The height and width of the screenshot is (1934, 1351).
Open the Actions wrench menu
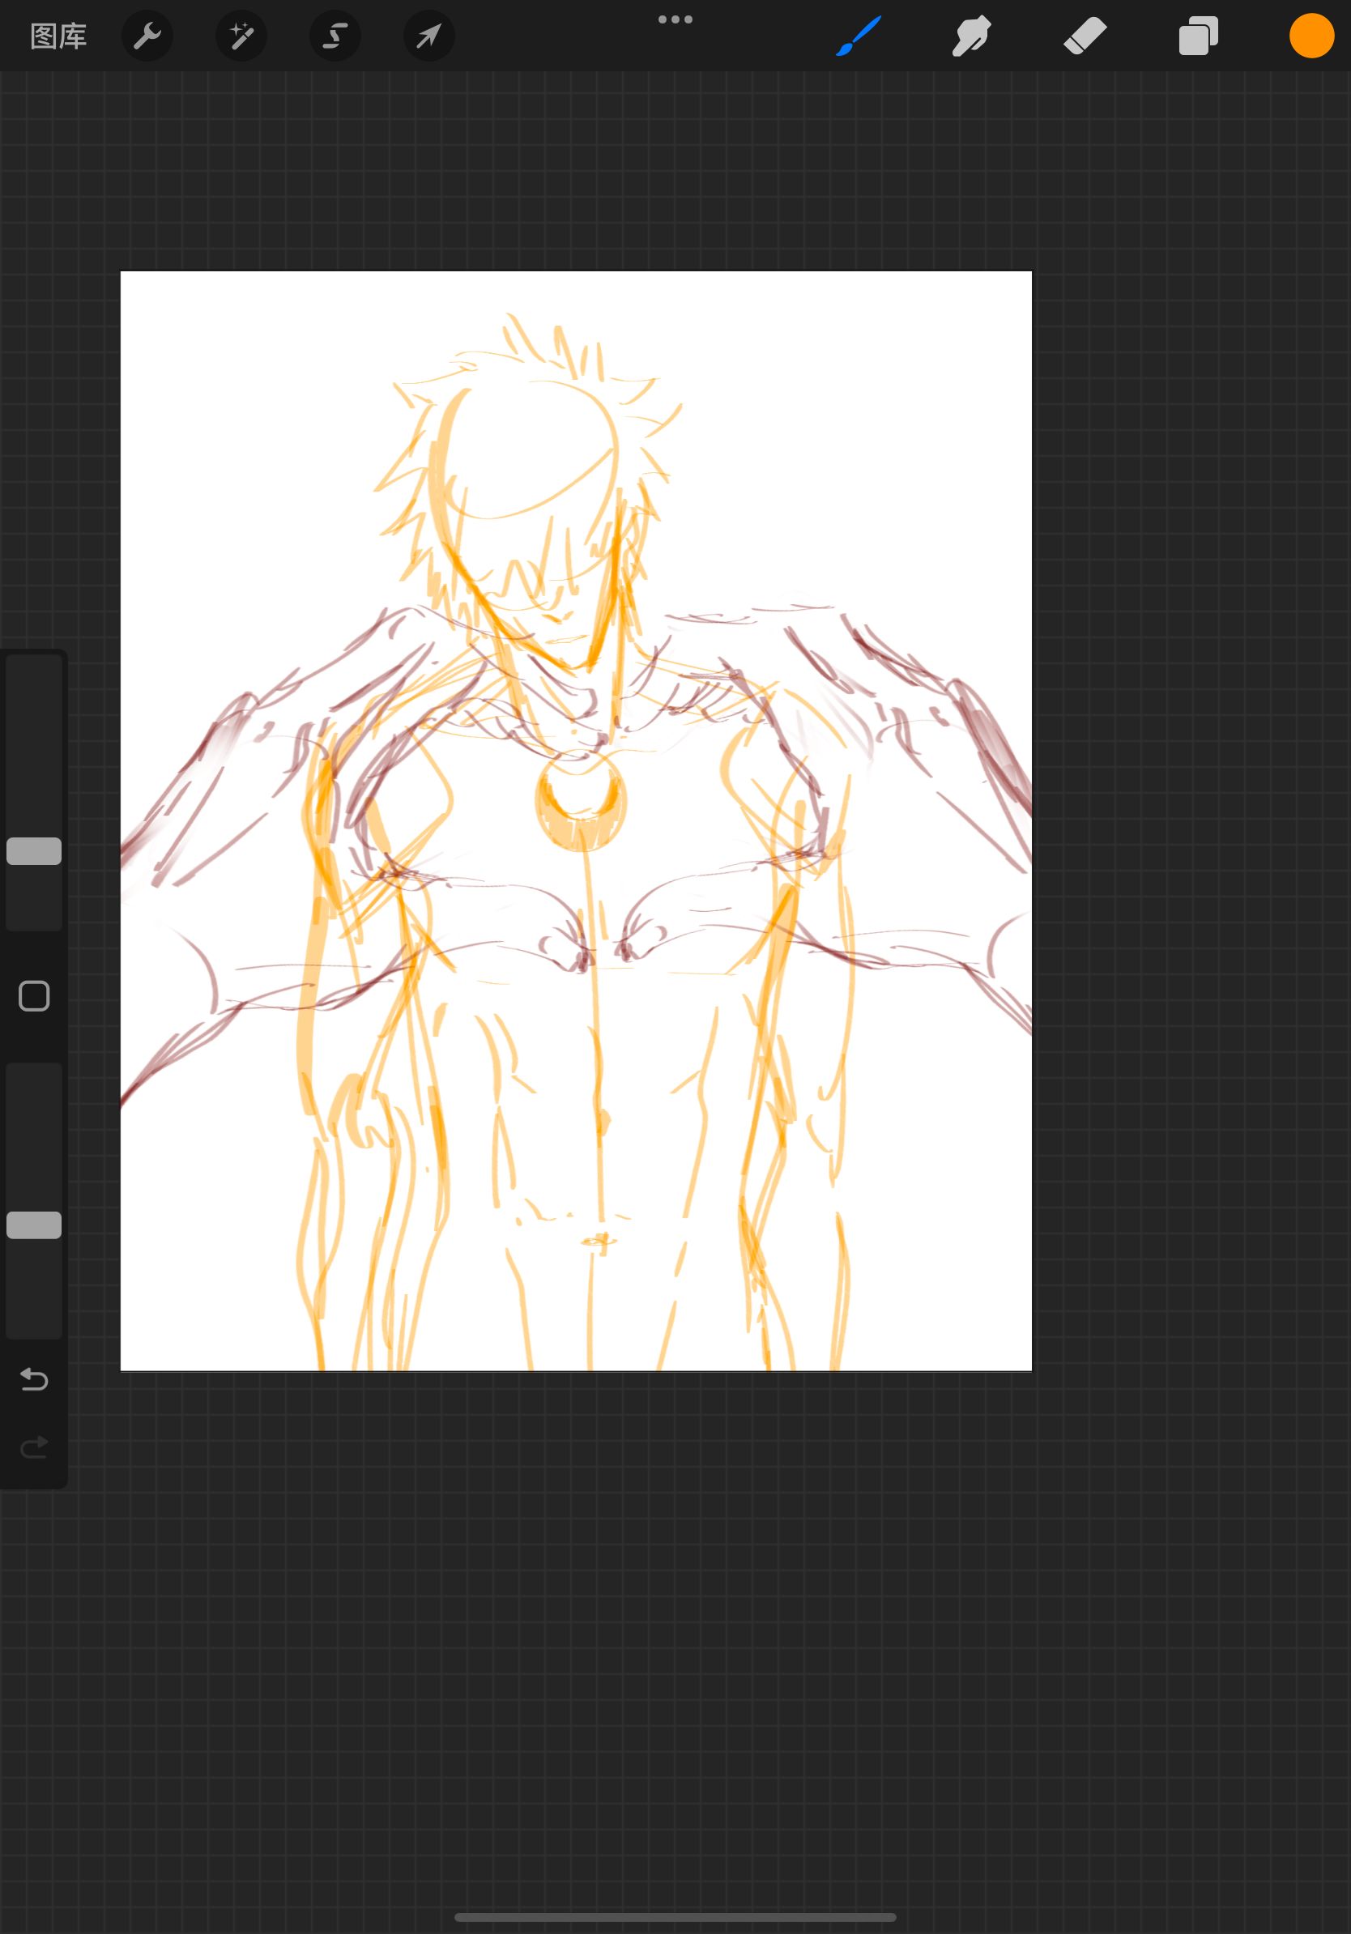(147, 36)
